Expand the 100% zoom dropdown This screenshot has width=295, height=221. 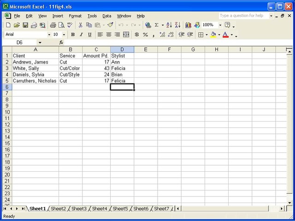(220, 25)
